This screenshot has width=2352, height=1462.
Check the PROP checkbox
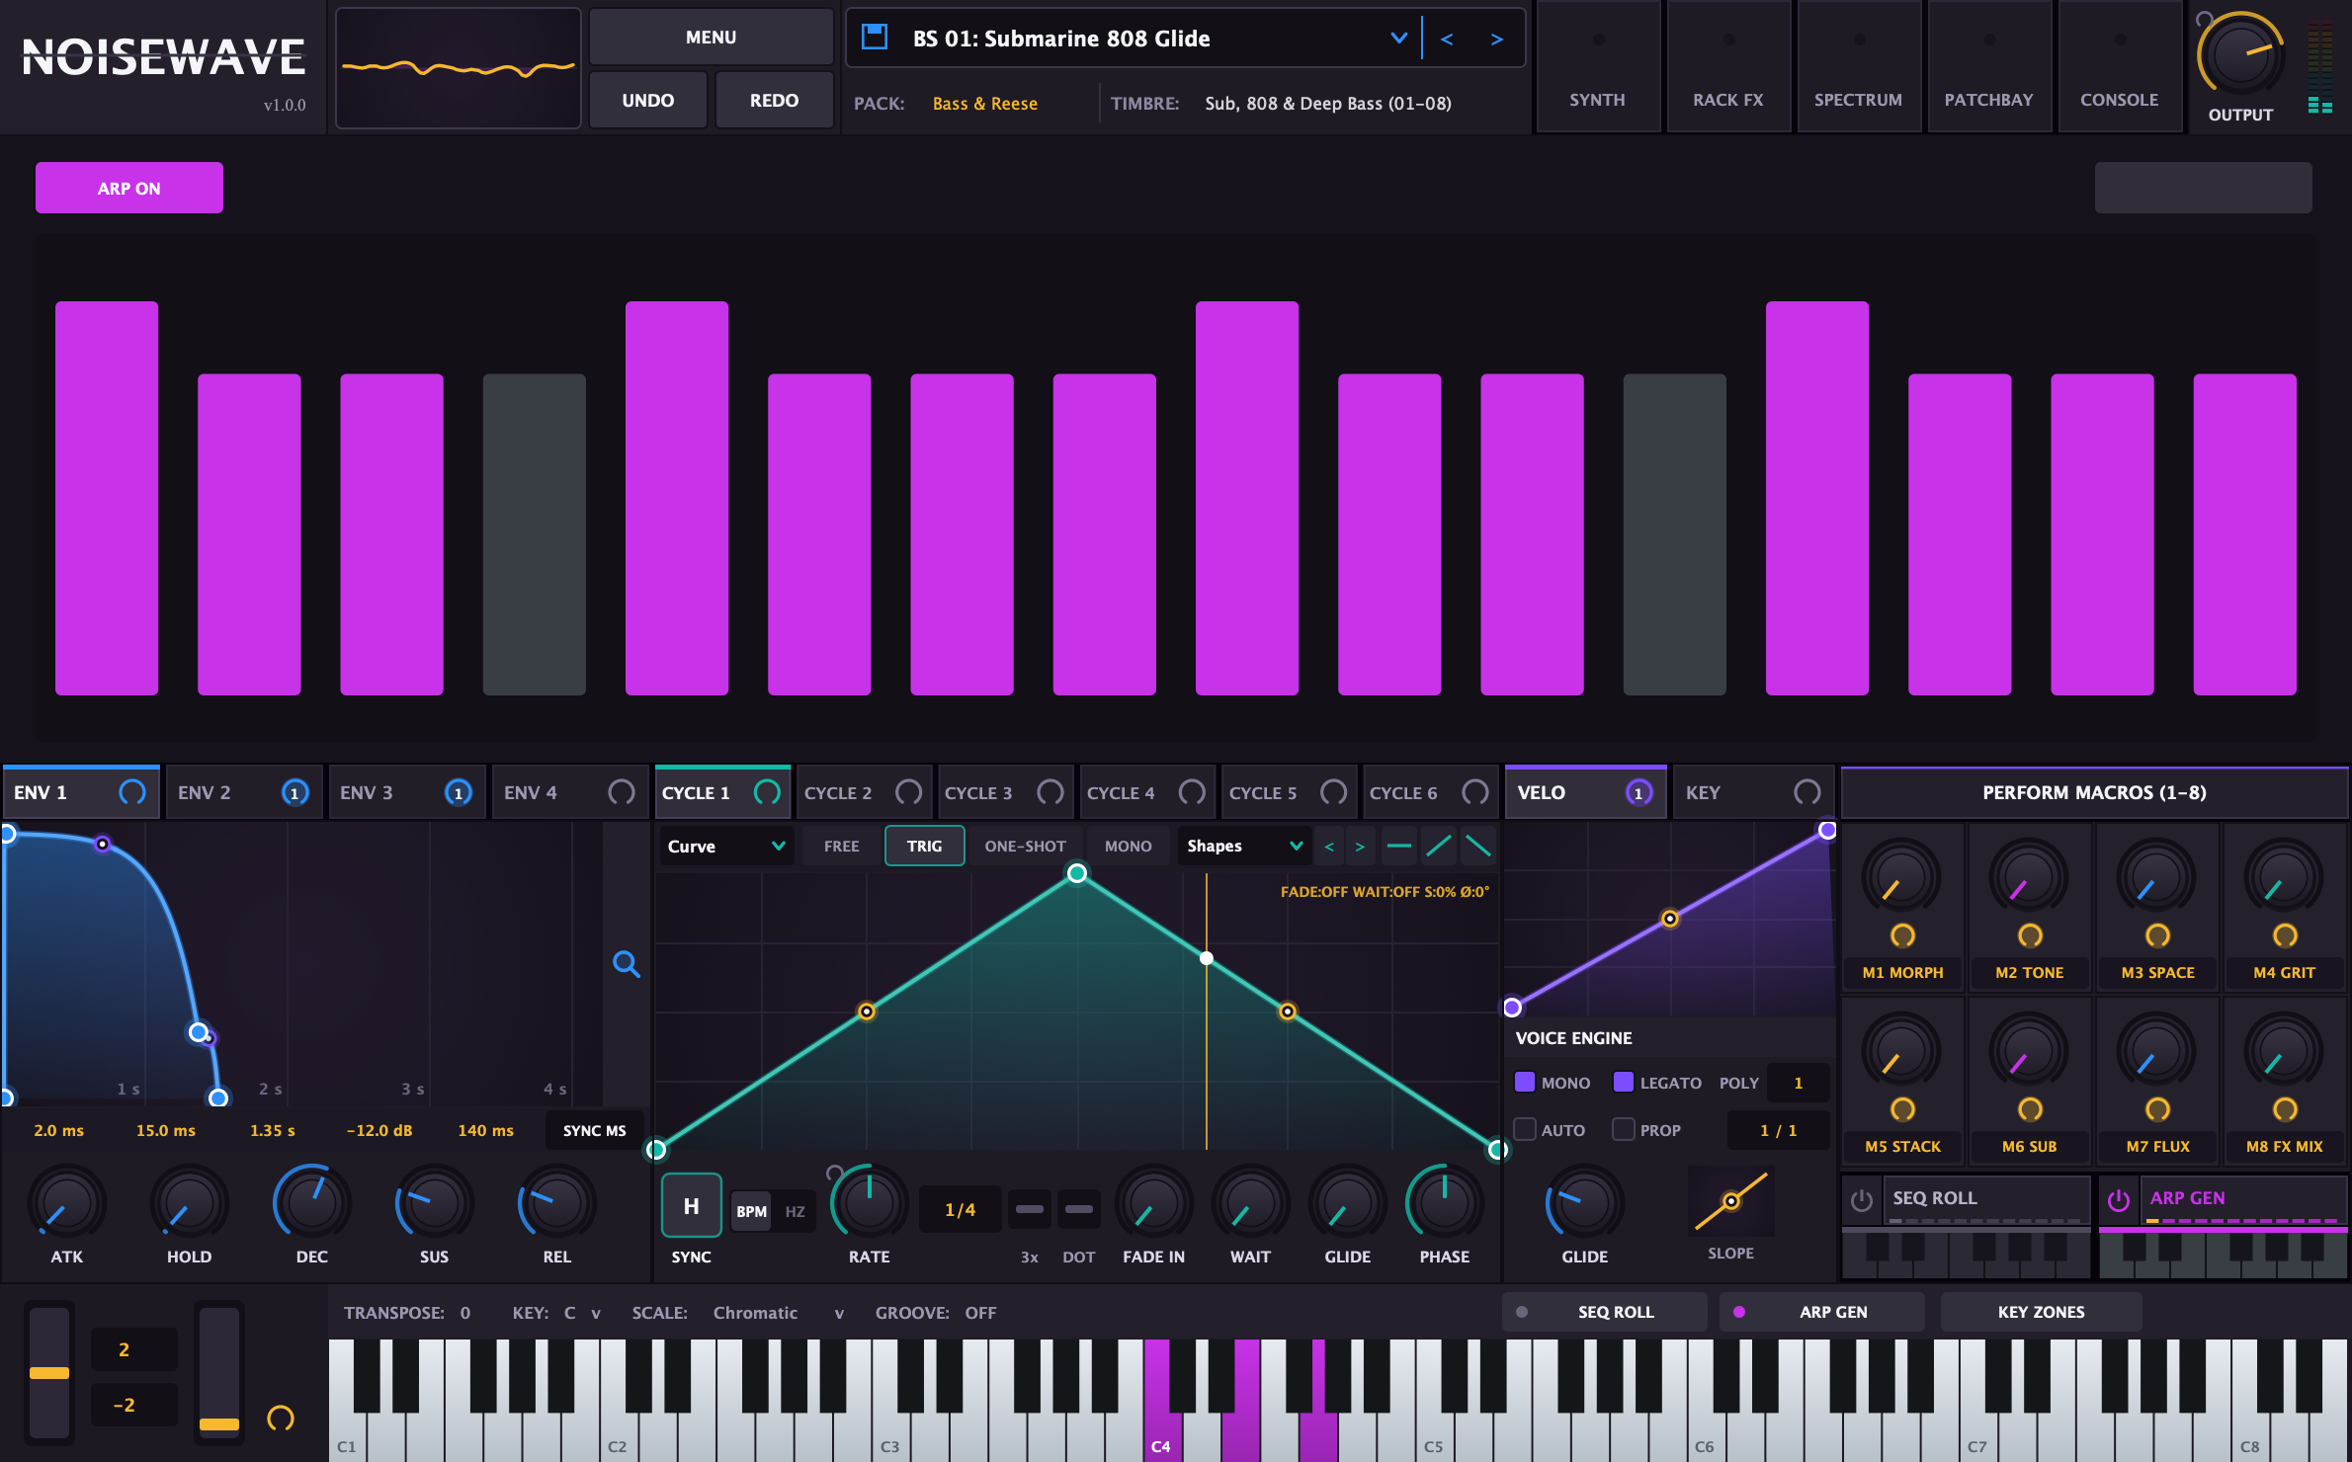[x=1624, y=1129]
